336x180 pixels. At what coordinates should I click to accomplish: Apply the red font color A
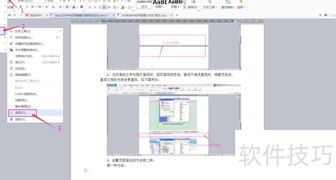(74, 7)
